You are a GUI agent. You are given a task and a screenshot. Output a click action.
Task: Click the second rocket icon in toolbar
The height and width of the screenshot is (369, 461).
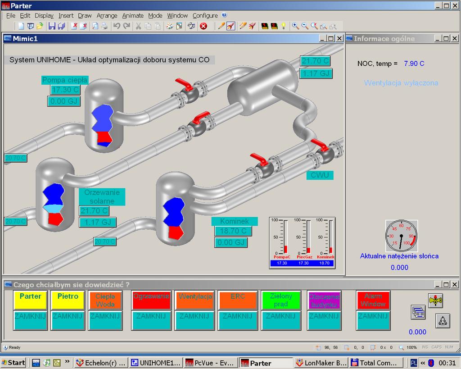coord(252,26)
